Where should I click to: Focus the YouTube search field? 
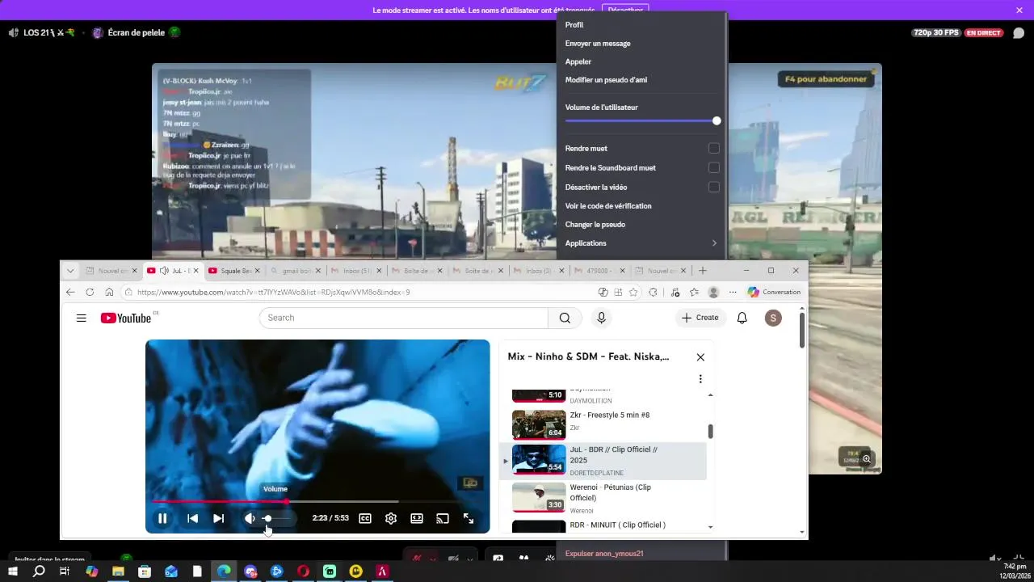pyautogui.click(x=403, y=318)
